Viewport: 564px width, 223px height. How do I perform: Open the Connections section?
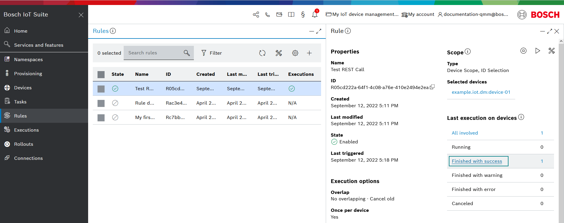(x=44, y=158)
